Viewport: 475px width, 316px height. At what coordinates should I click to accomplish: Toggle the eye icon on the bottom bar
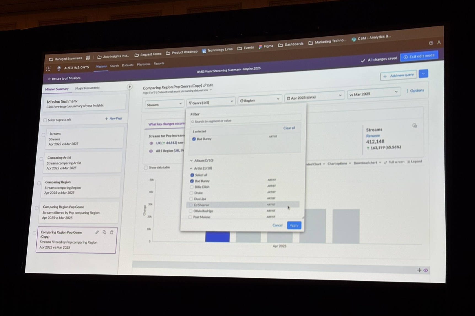pyautogui.click(x=426, y=270)
